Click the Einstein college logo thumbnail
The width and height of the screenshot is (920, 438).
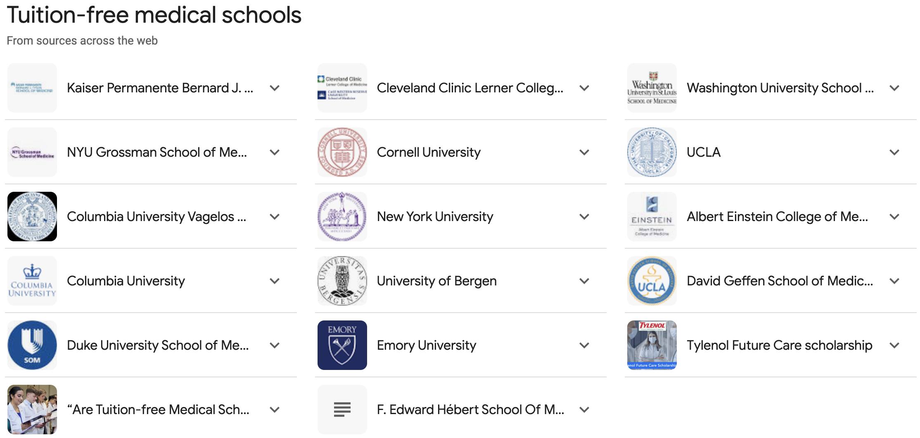pos(652,217)
